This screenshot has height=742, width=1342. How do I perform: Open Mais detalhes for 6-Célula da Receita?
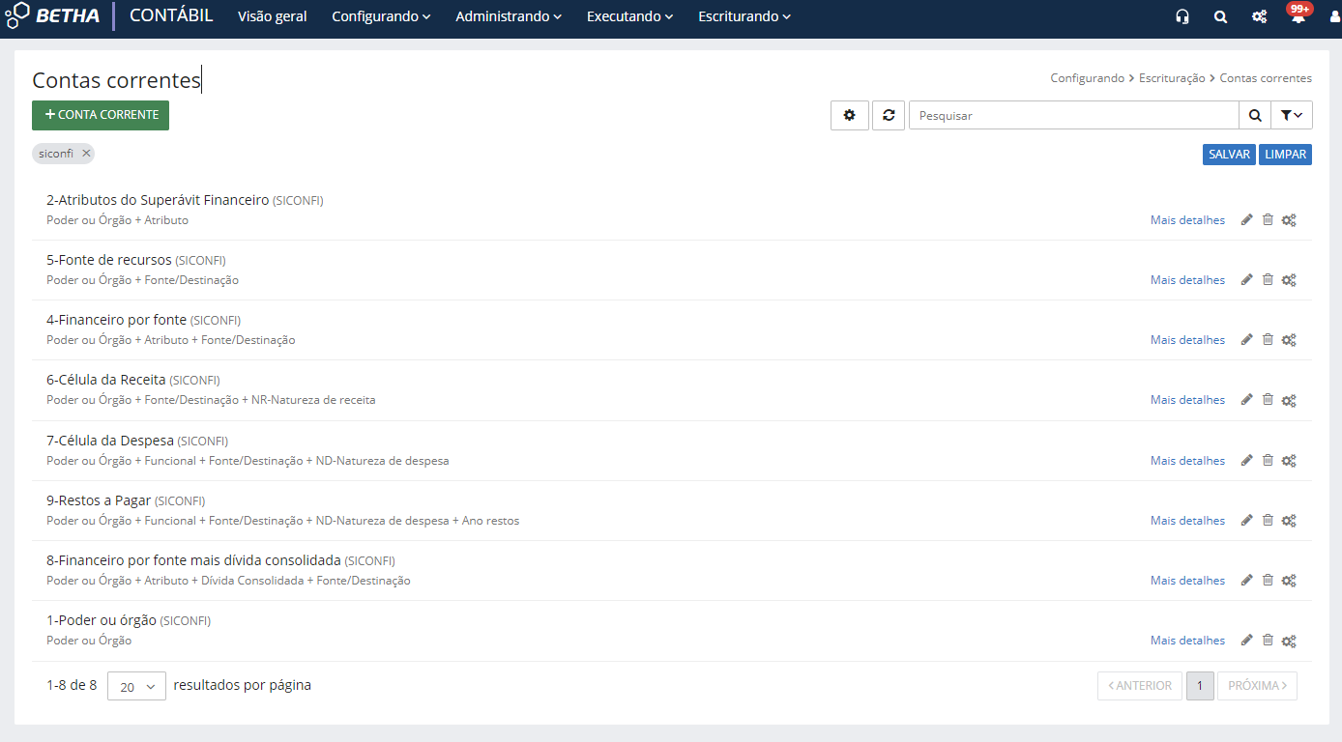[1187, 400]
